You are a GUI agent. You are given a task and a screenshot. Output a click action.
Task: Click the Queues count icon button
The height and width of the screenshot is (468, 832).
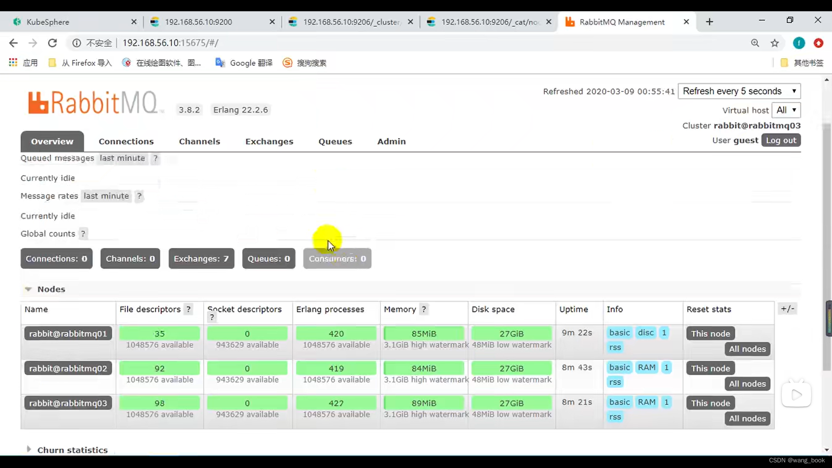269,258
